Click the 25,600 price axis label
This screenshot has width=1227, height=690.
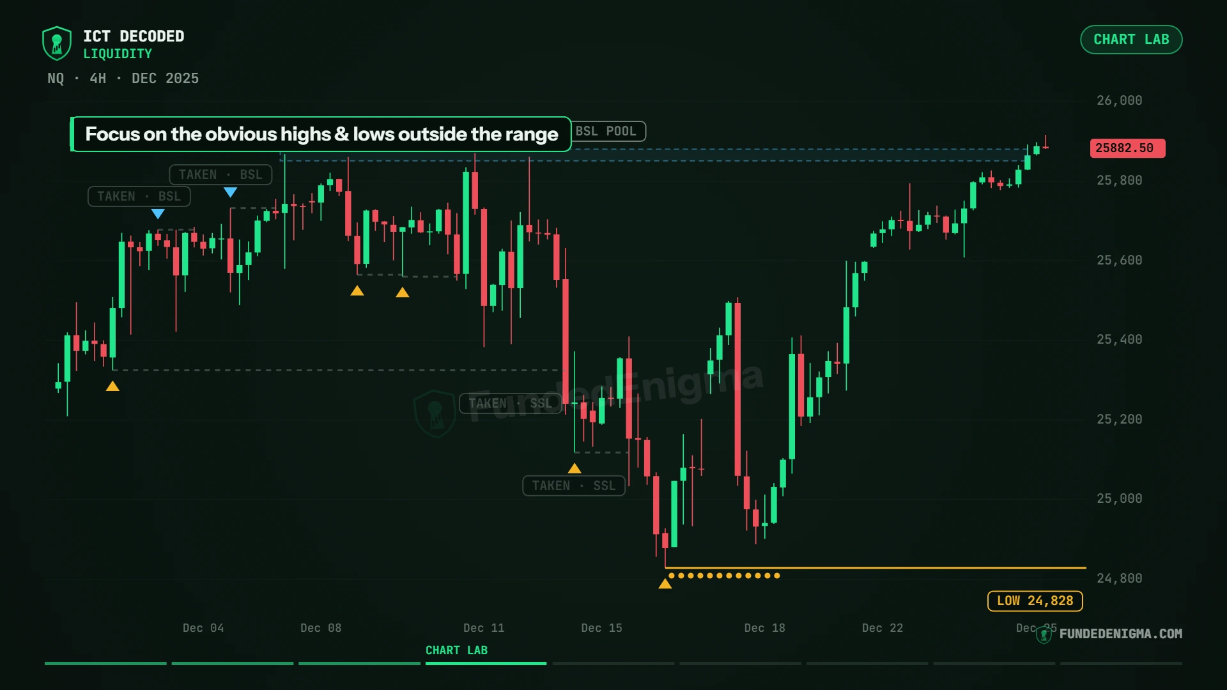(1120, 260)
